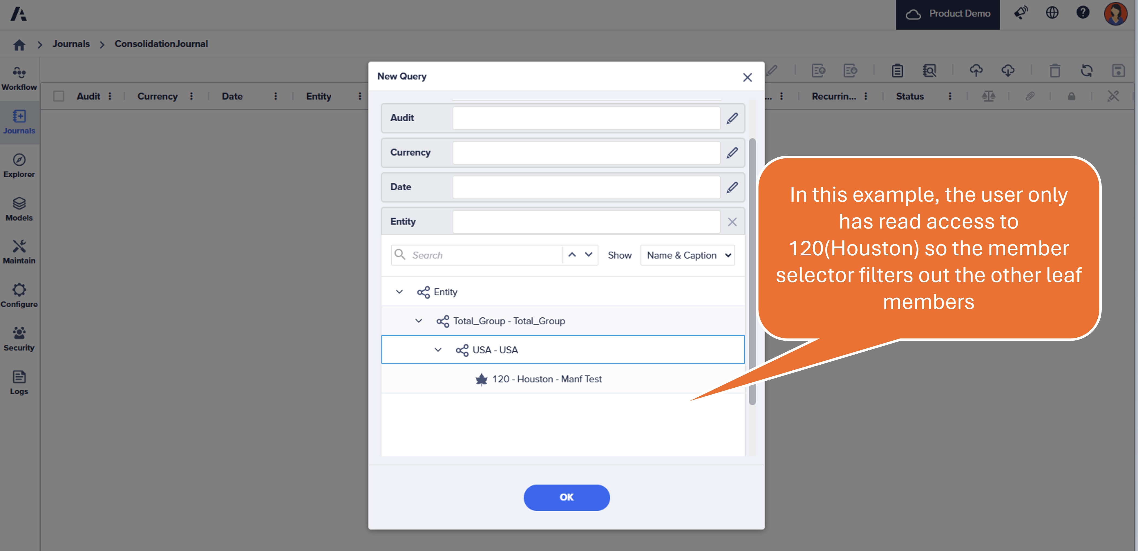The image size is (1138, 551).
Task: Close the New Query dialog
Action: point(747,77)
